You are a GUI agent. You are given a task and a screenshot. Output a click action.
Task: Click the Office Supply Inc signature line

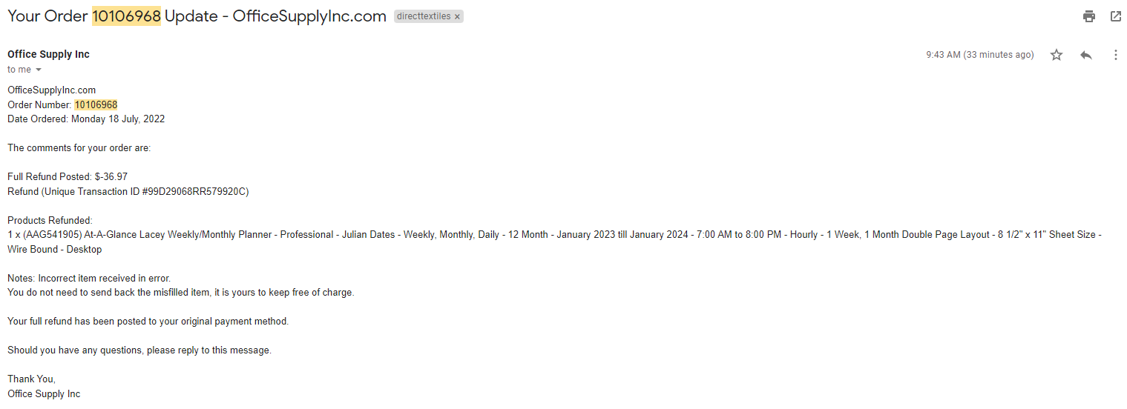[44, 394]
